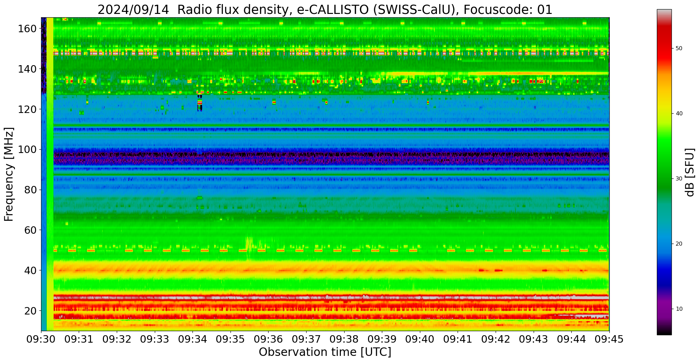This screenshot has width=700, height=362.
Task: Select the 09:39 time tick label
Action: [382, 339]
